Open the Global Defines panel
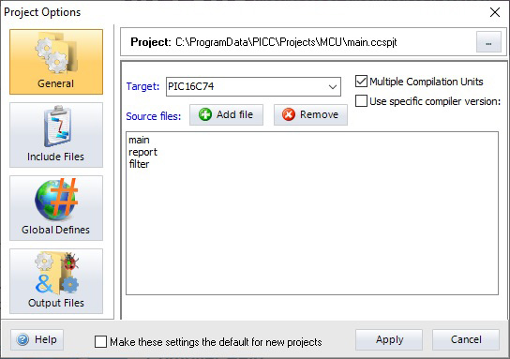This screenshot has height=359, width=510. [x=56, y=208]
